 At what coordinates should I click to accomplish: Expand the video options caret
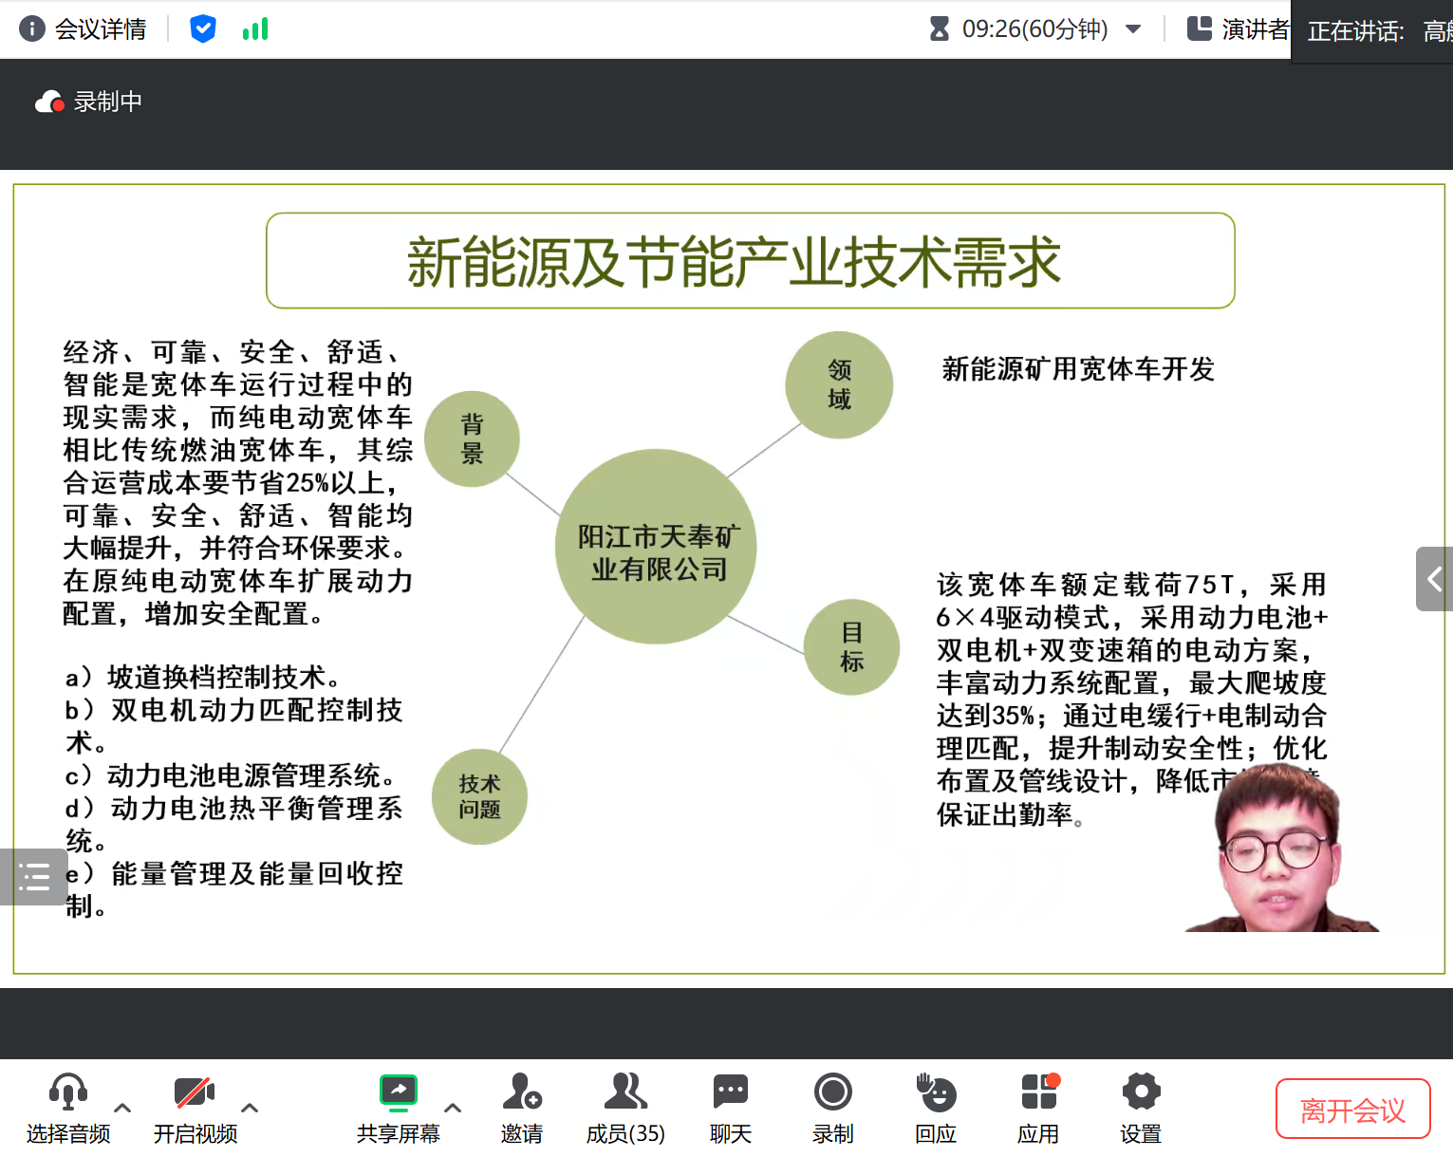[250, 1108]
